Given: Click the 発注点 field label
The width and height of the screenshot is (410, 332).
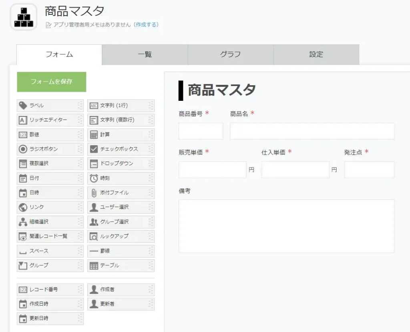Looking at the screenshot, I should click(x=353, y=152).
